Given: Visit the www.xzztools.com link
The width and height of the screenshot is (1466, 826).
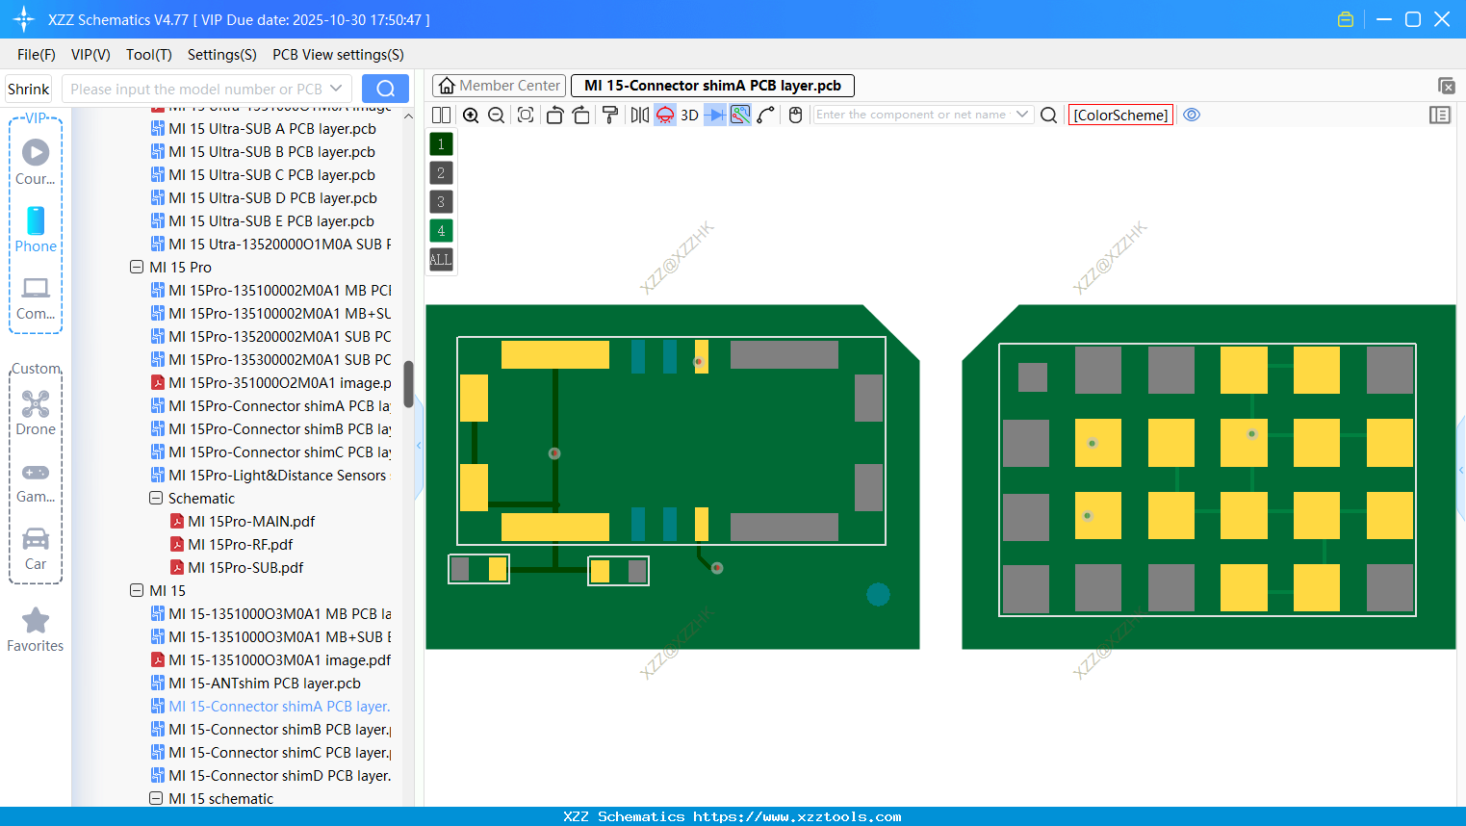Looking at the screenshot, I should coord(797,816).
